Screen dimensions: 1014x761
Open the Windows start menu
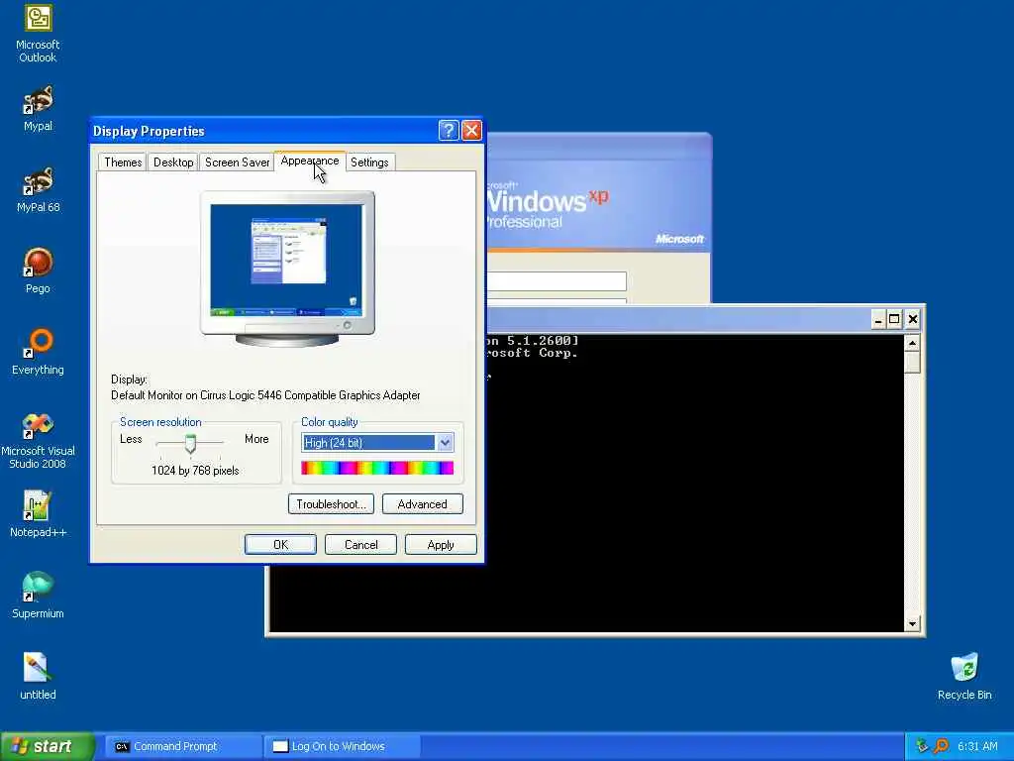tap(47, 746)
